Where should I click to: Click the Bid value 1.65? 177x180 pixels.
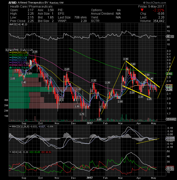51,17
